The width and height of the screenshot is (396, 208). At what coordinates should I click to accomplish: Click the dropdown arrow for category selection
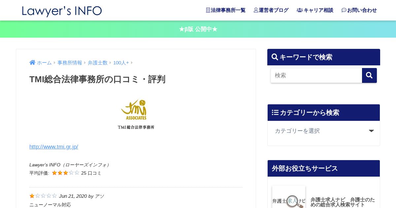(x=371, y=131)
